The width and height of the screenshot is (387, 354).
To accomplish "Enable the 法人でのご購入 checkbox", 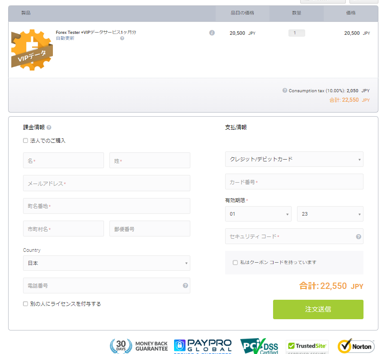I will point(26,141).
